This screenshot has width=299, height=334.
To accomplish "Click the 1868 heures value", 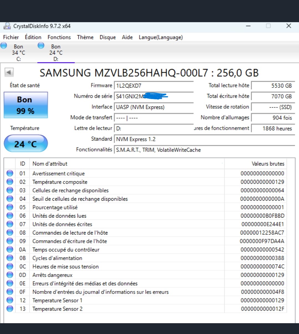I will (x=273, y=128).
